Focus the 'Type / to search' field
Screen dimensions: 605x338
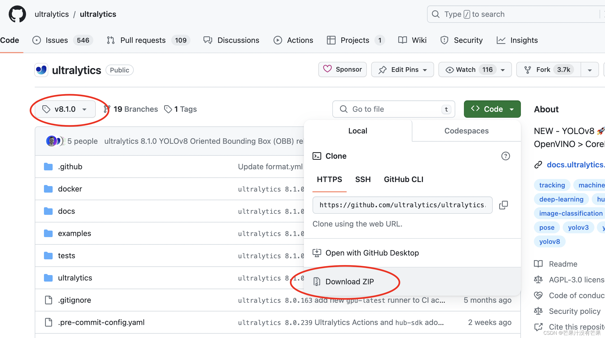click(x=515, y=14)
